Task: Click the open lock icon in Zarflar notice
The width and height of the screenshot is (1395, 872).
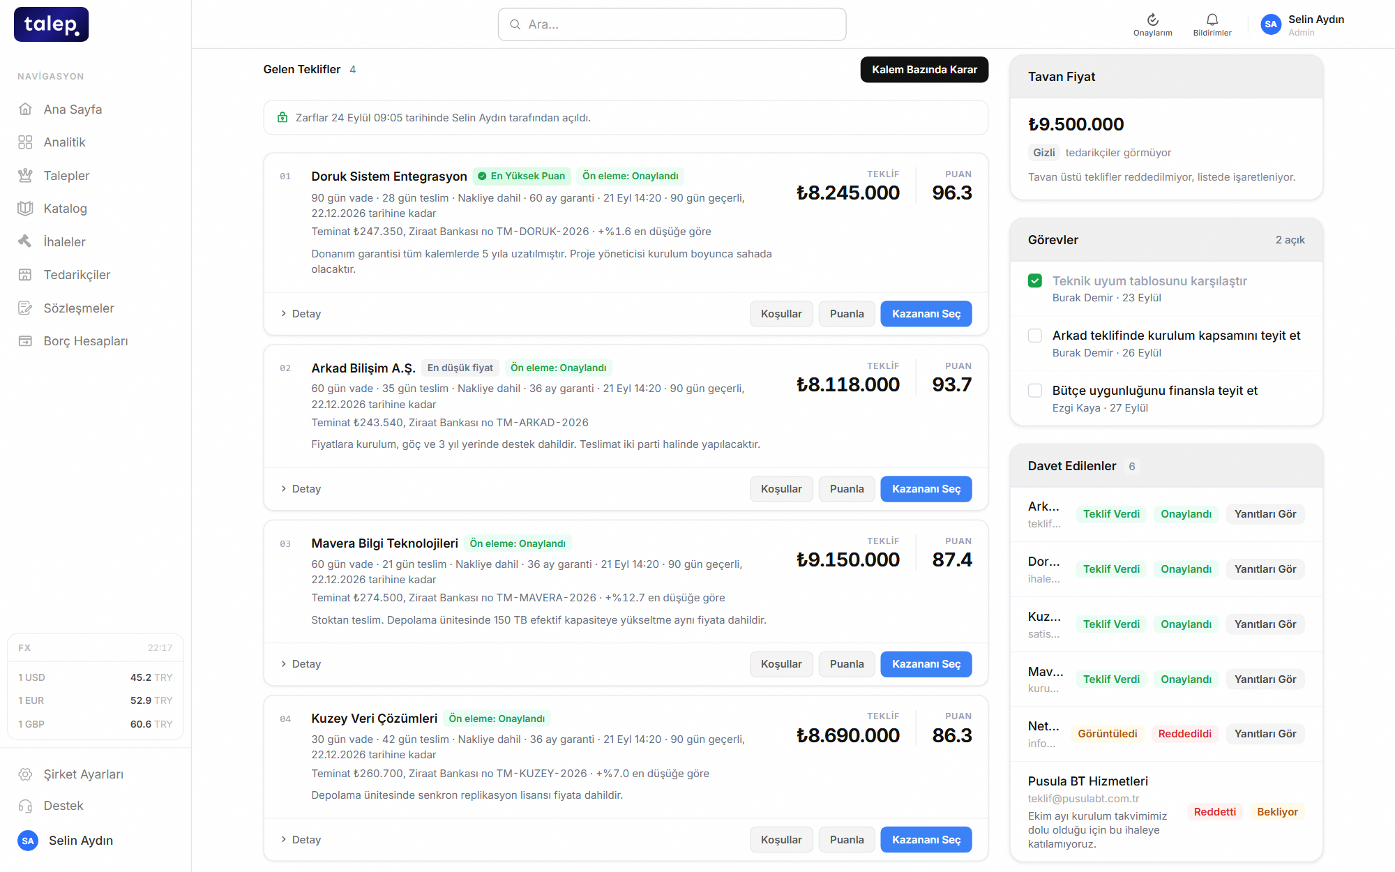Action: tap(282, 117)
